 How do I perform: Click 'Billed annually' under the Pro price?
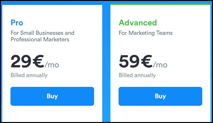point(29,75)
